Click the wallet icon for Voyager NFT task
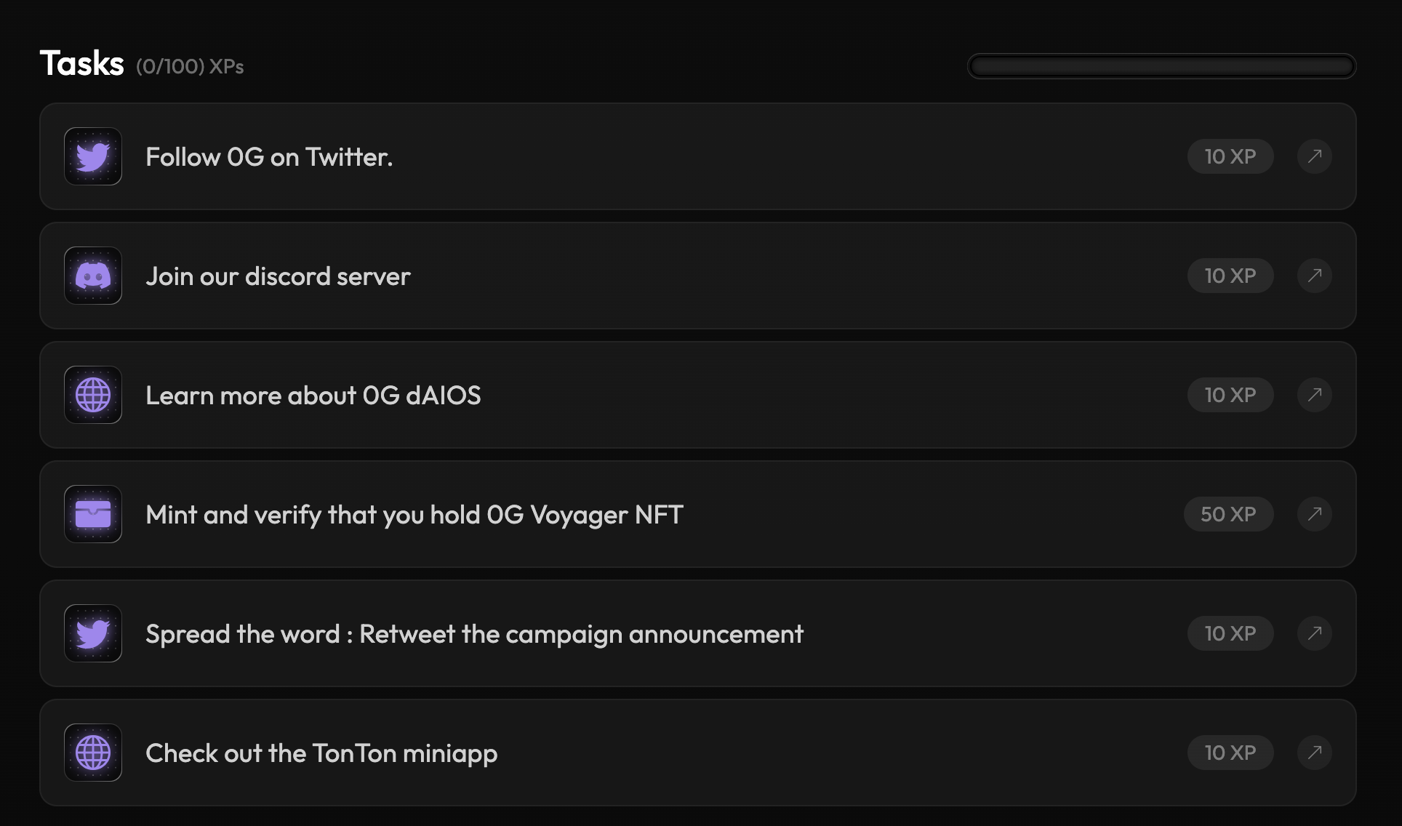The height and width of the screenshot is (826, 1402). [93, 514]
